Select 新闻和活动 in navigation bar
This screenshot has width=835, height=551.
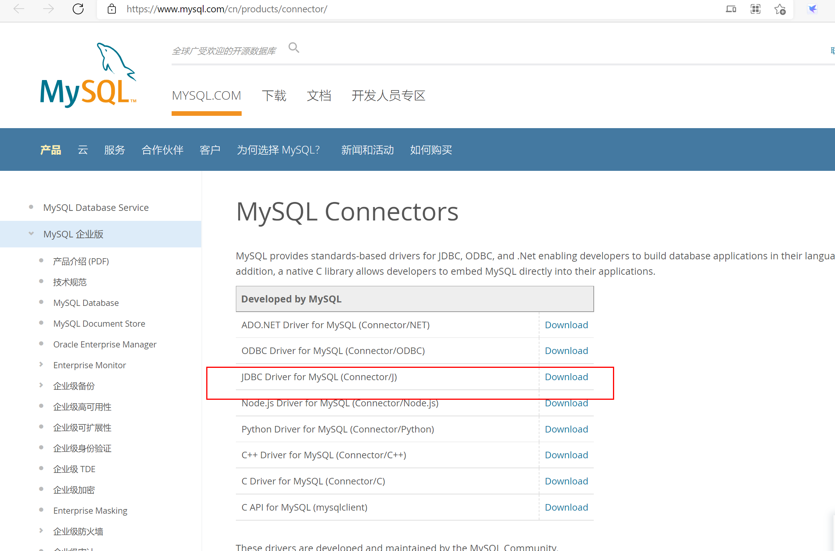click(367, 150)
